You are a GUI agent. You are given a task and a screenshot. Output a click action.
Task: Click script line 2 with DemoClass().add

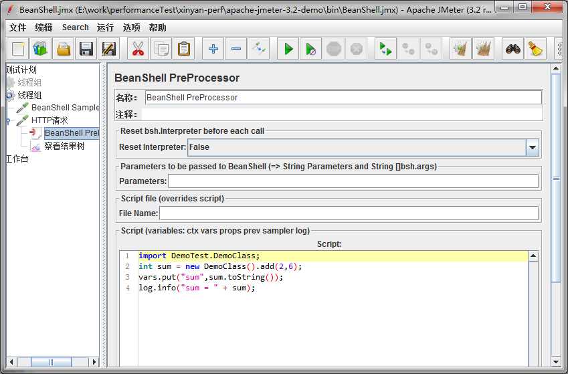[x=220, y=266]
